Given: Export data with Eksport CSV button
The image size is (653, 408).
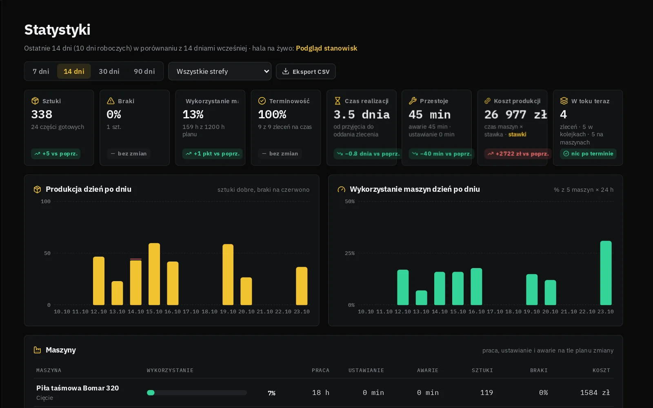Looking at the screenshot, I should click(306, 71).
